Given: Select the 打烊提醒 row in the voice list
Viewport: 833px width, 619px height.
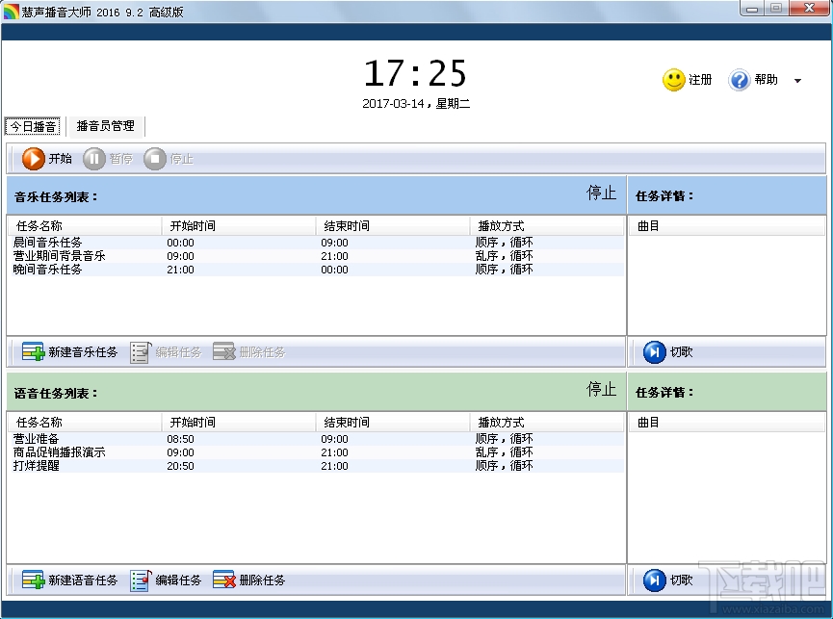Looking at the screenshot, I should pyautogui.click(x=82, y=466).
